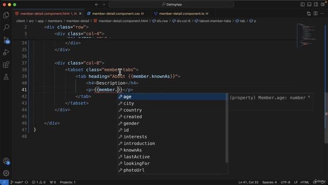Toggle bottom panel layout icon

coord(309,5)
